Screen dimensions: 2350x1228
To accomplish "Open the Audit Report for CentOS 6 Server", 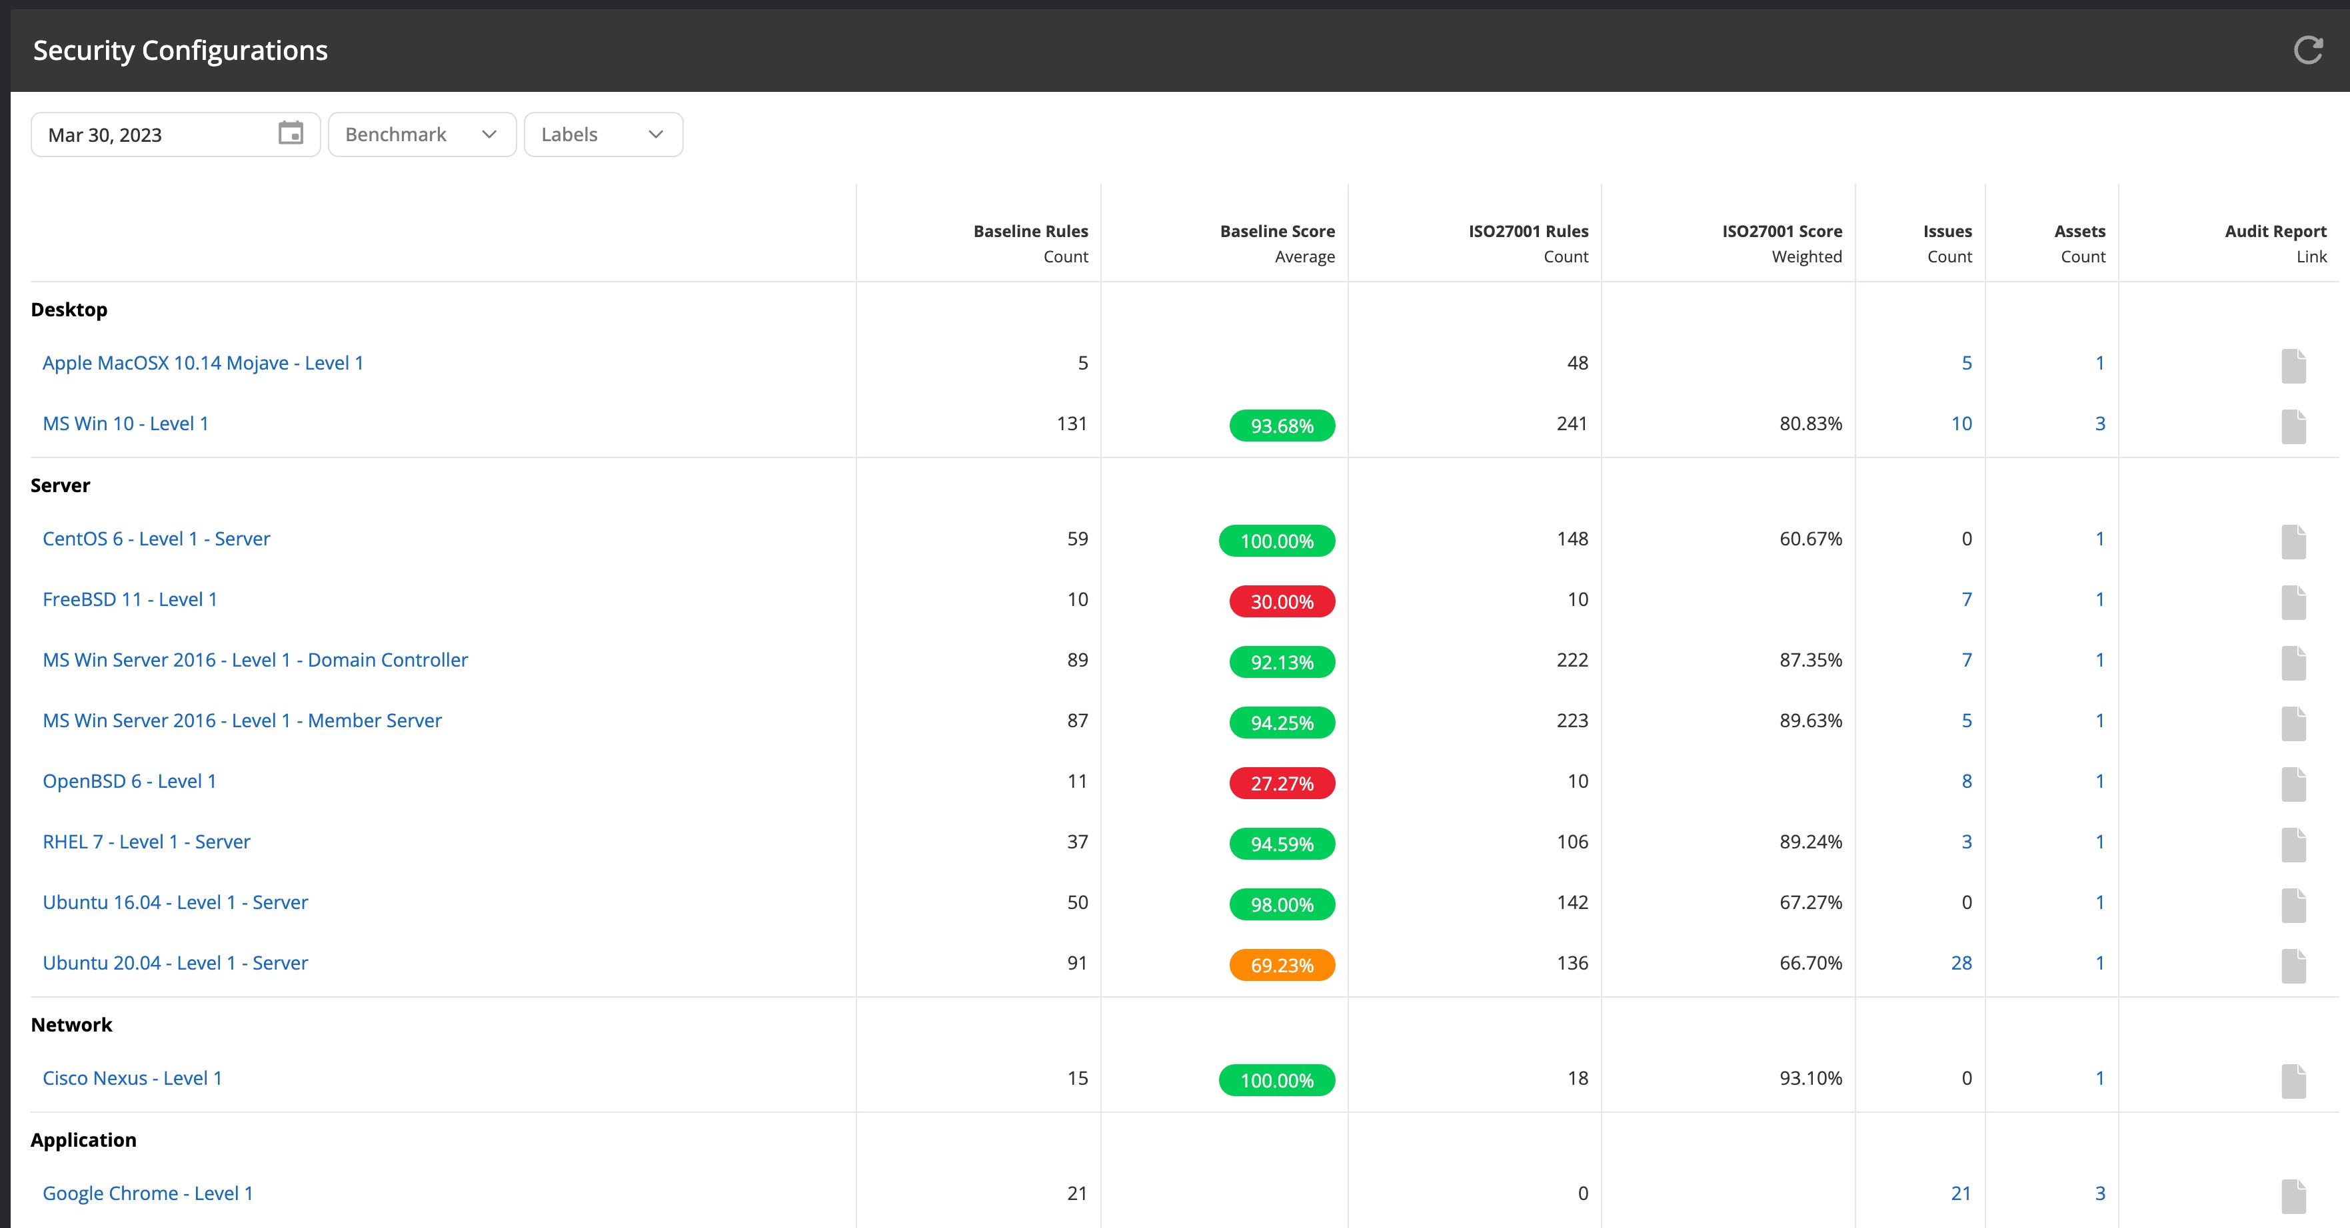I will pos(2295,541).
